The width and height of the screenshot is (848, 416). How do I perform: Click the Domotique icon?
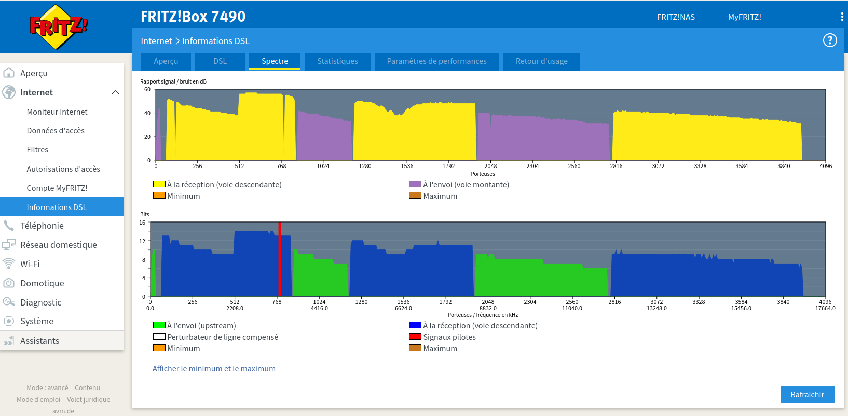tap(9, 283)
